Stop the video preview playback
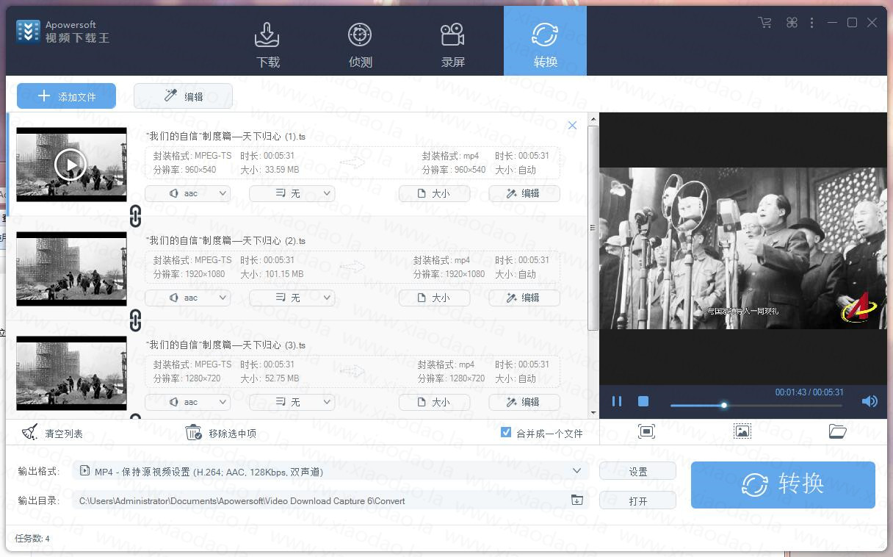The image size is (893, 557). pos(643,401)
